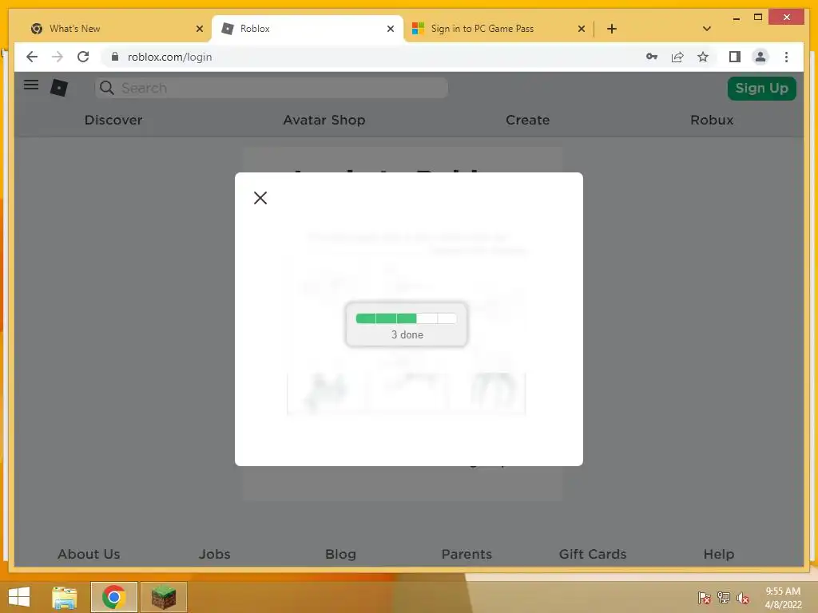Maximize the Chrome window
This screenshot has height=613, width=818.
[758, 18]
